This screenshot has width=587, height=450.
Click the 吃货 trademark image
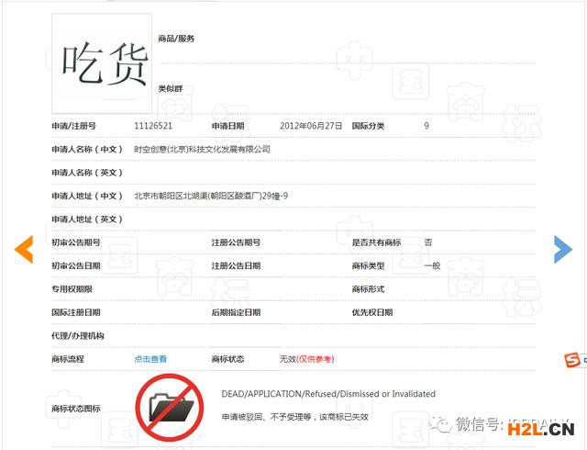(103, 63)
